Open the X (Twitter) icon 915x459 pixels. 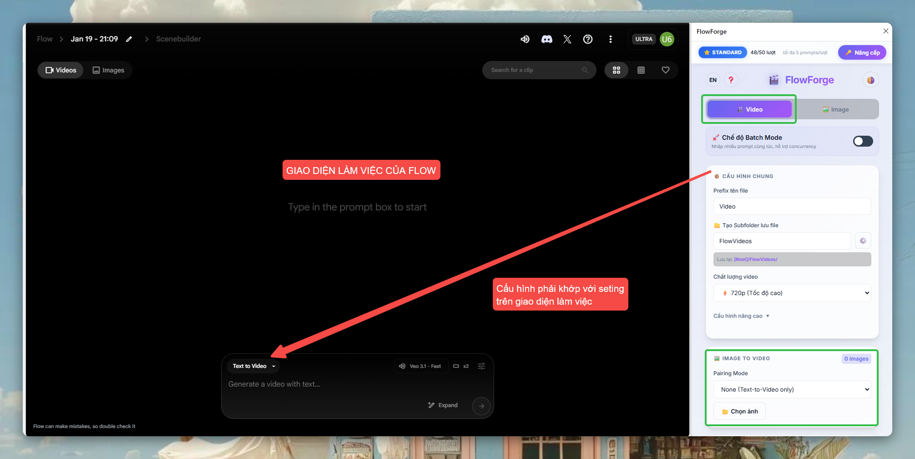(567, 39)
